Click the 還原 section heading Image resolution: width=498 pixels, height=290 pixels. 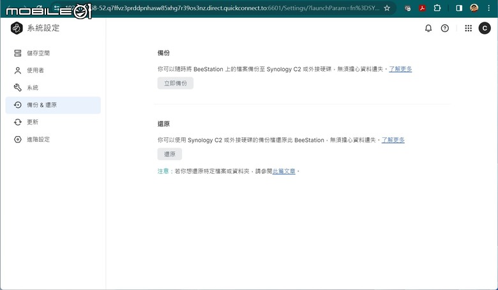[163, 124]
